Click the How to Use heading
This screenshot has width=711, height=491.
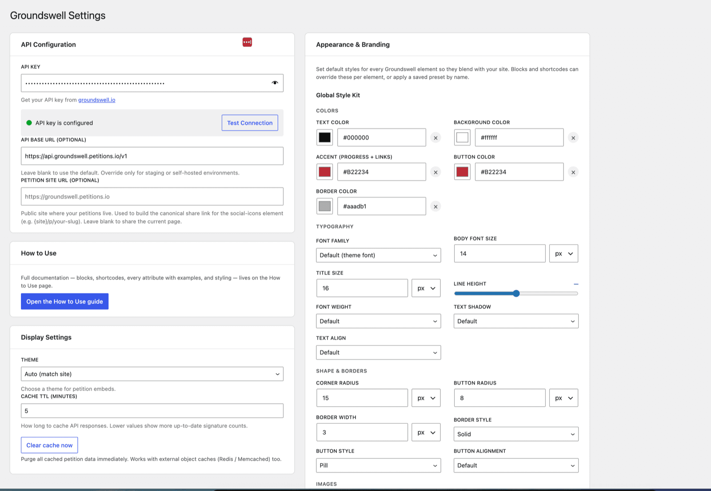(x=39, y=253)
